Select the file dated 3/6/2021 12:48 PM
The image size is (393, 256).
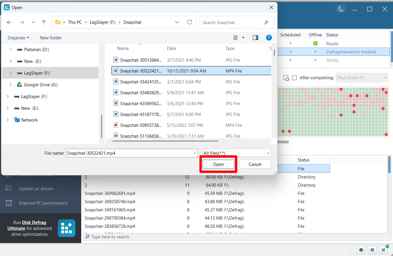tap(191, 104)
